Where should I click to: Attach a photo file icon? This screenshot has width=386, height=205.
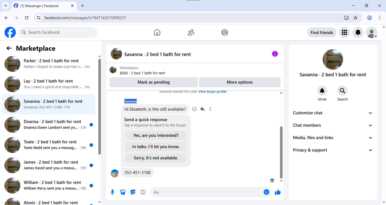click(x=123, y=192)
